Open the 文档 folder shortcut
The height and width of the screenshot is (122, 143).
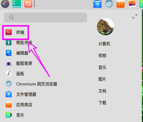(x=102, y=91)
